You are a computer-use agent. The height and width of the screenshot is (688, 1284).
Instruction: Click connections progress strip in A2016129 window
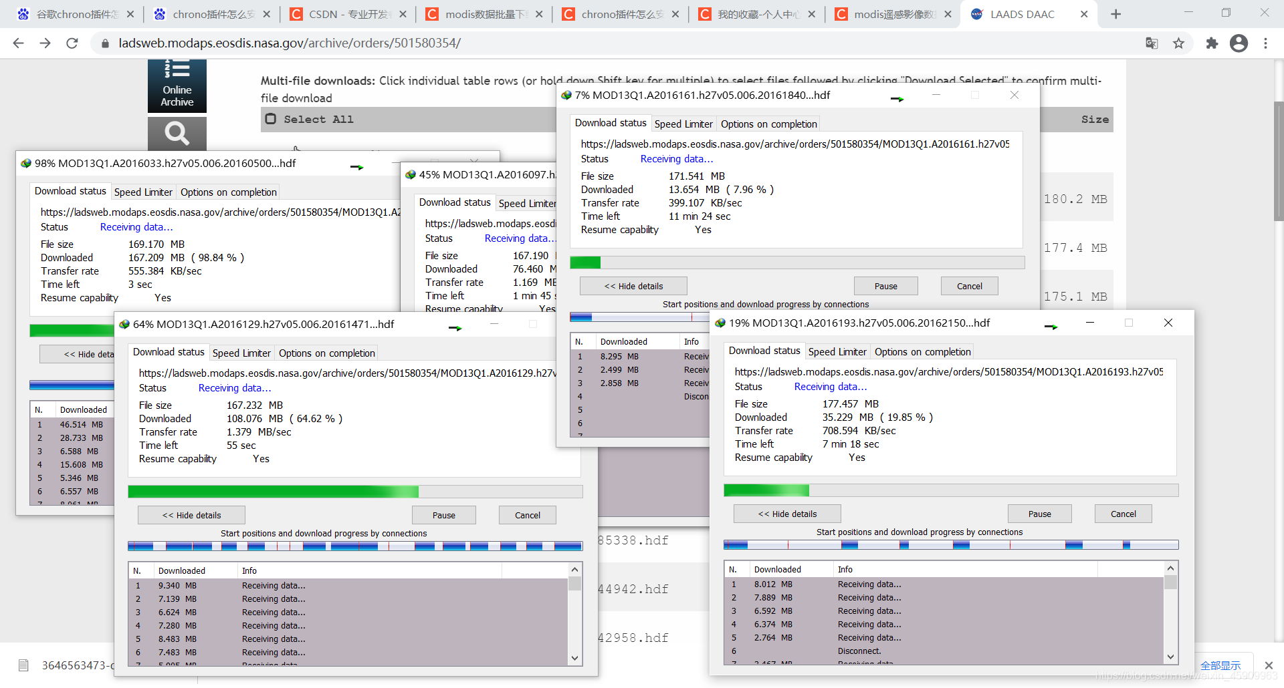[355, 546]
